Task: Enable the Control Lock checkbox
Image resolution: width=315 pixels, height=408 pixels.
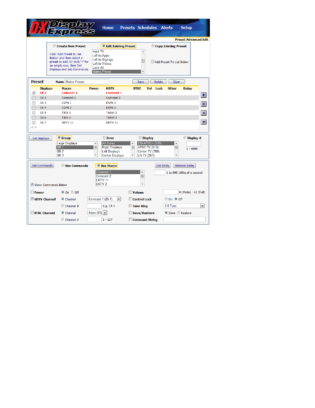Action: (130, 199)
